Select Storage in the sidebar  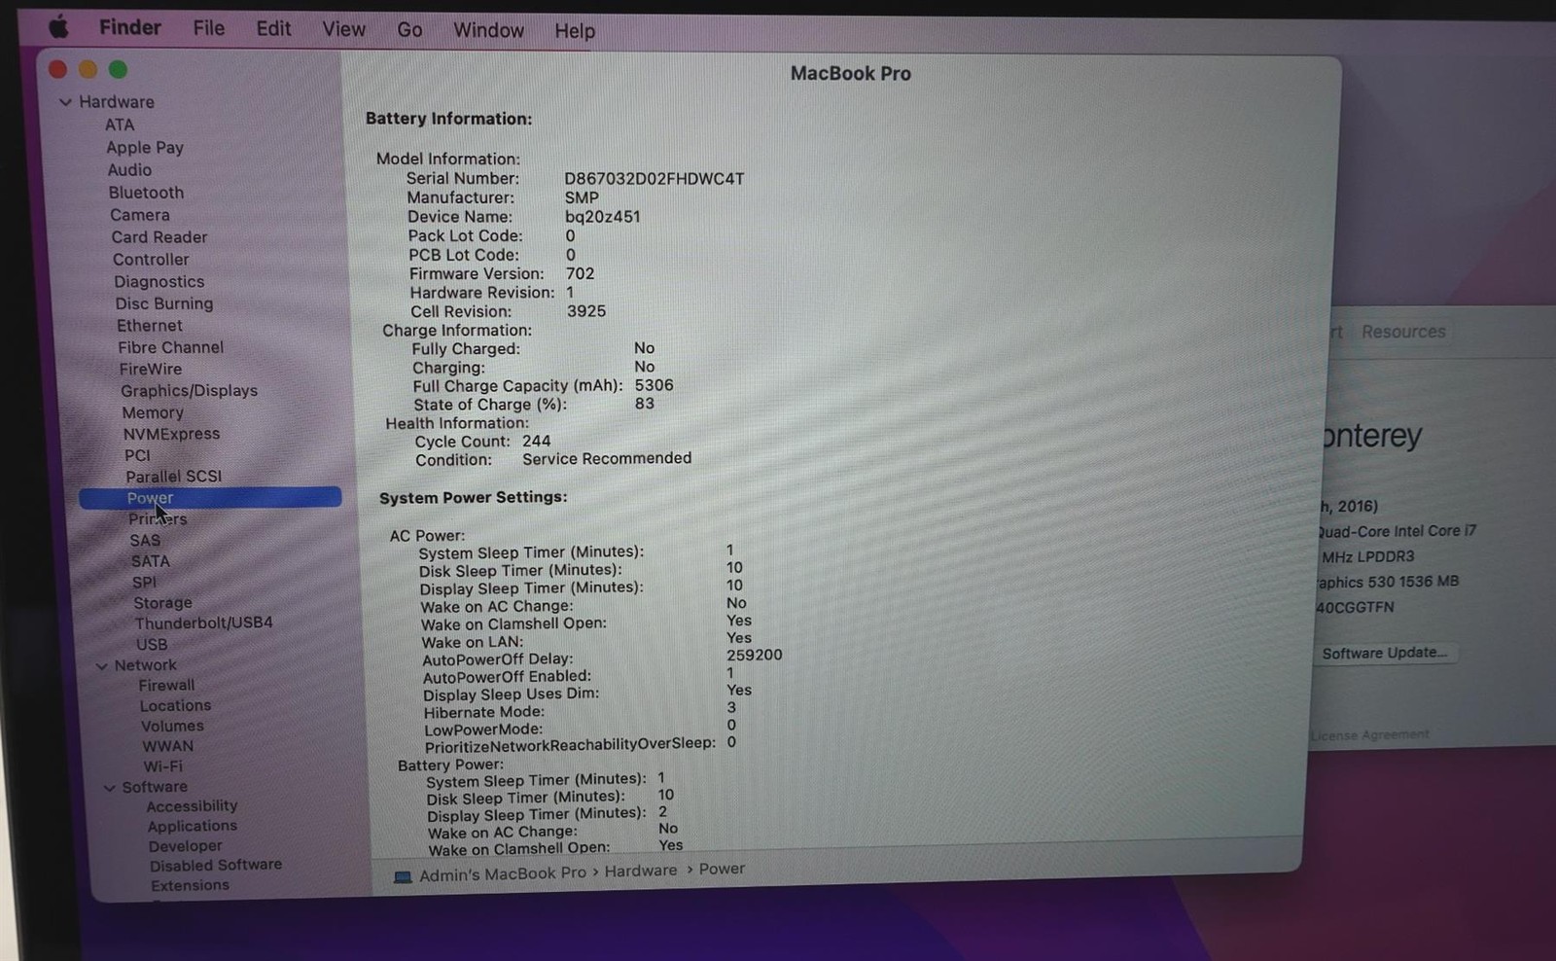[x=162, y=603]
